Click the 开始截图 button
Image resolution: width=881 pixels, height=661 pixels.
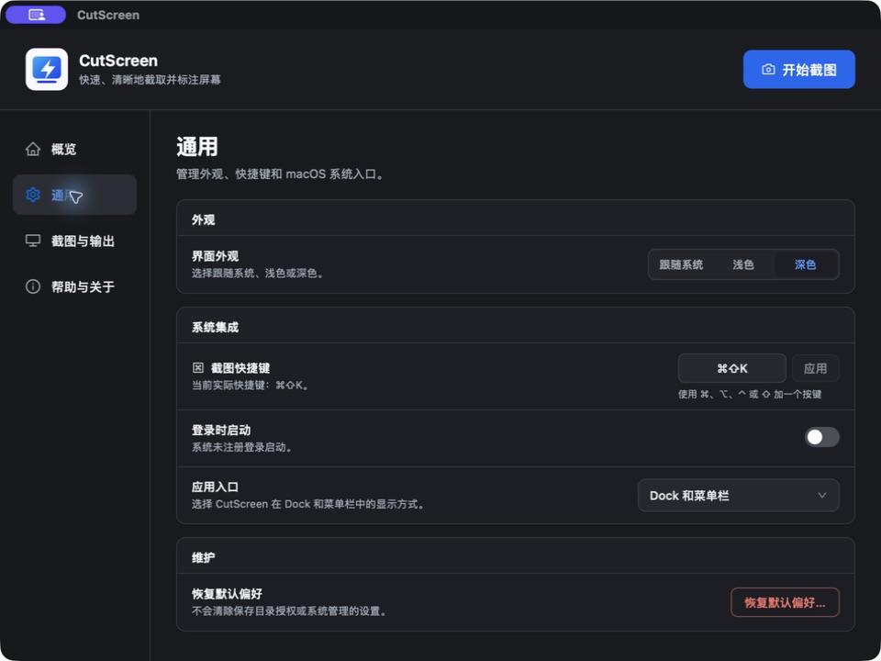[x=799, y=69]
